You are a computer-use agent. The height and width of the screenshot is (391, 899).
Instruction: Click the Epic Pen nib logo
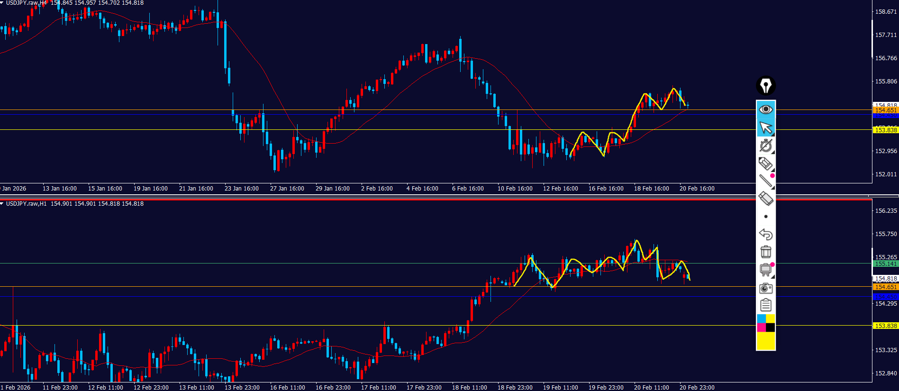pyautogui.click(x=765, y=86)
